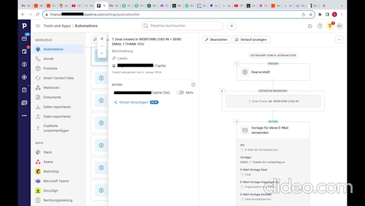Open the Projects checkmark sidebar icon
The image size is (365, 206).
[x=24, y=90]
